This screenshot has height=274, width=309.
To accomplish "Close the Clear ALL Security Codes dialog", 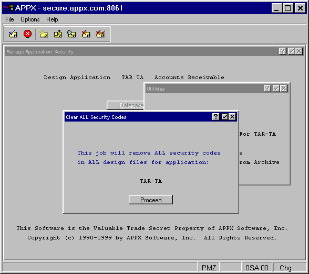I will tap(232, 117).
